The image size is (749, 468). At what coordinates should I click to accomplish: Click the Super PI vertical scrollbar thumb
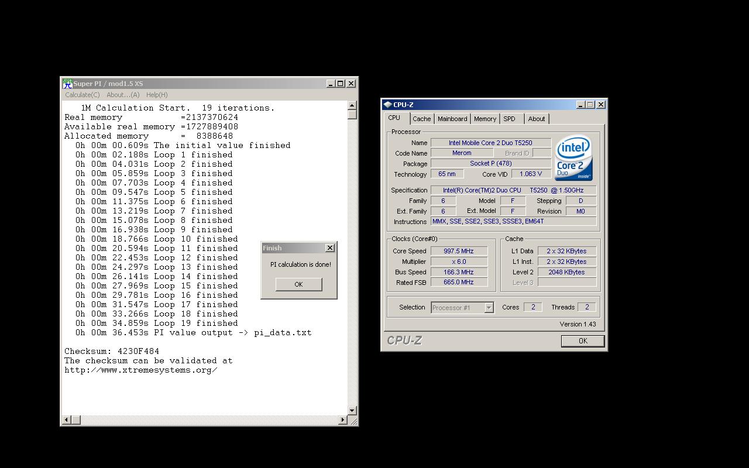point(352,115)
